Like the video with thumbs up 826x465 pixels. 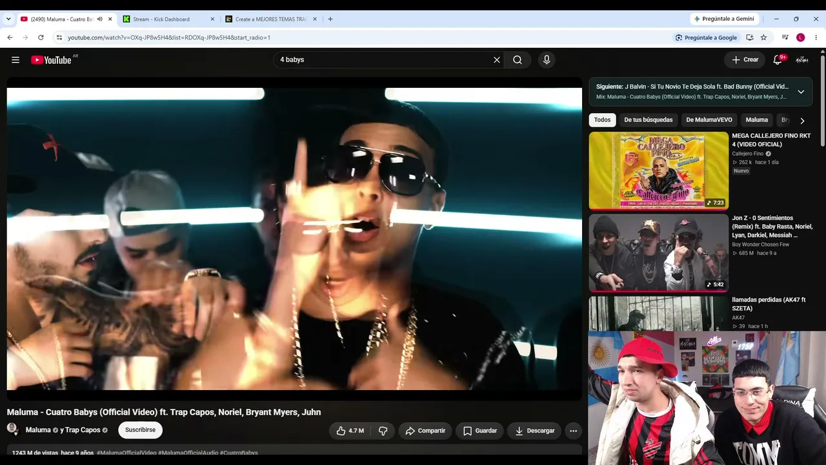349,431
